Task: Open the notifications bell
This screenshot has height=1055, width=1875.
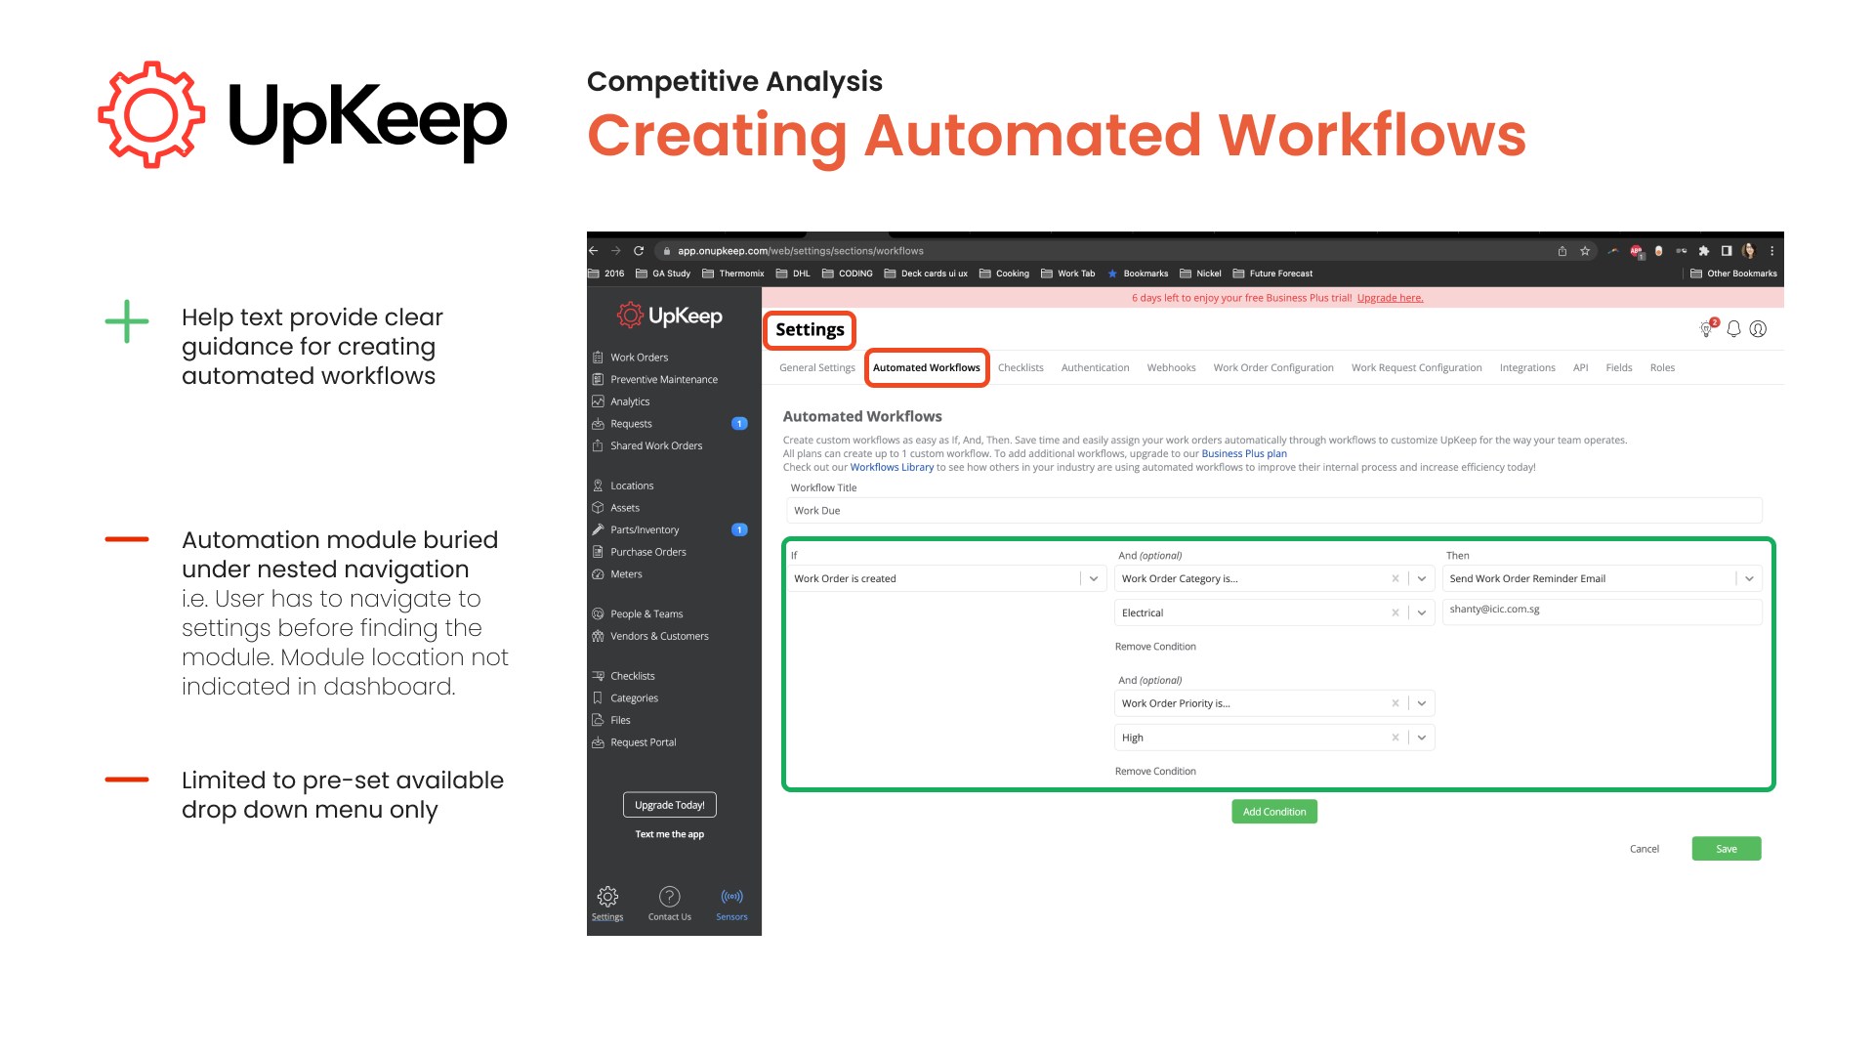Action: click(x=1733, y=329)
